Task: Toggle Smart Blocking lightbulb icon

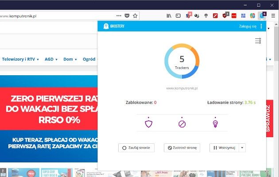Action: tap(215, 124)
